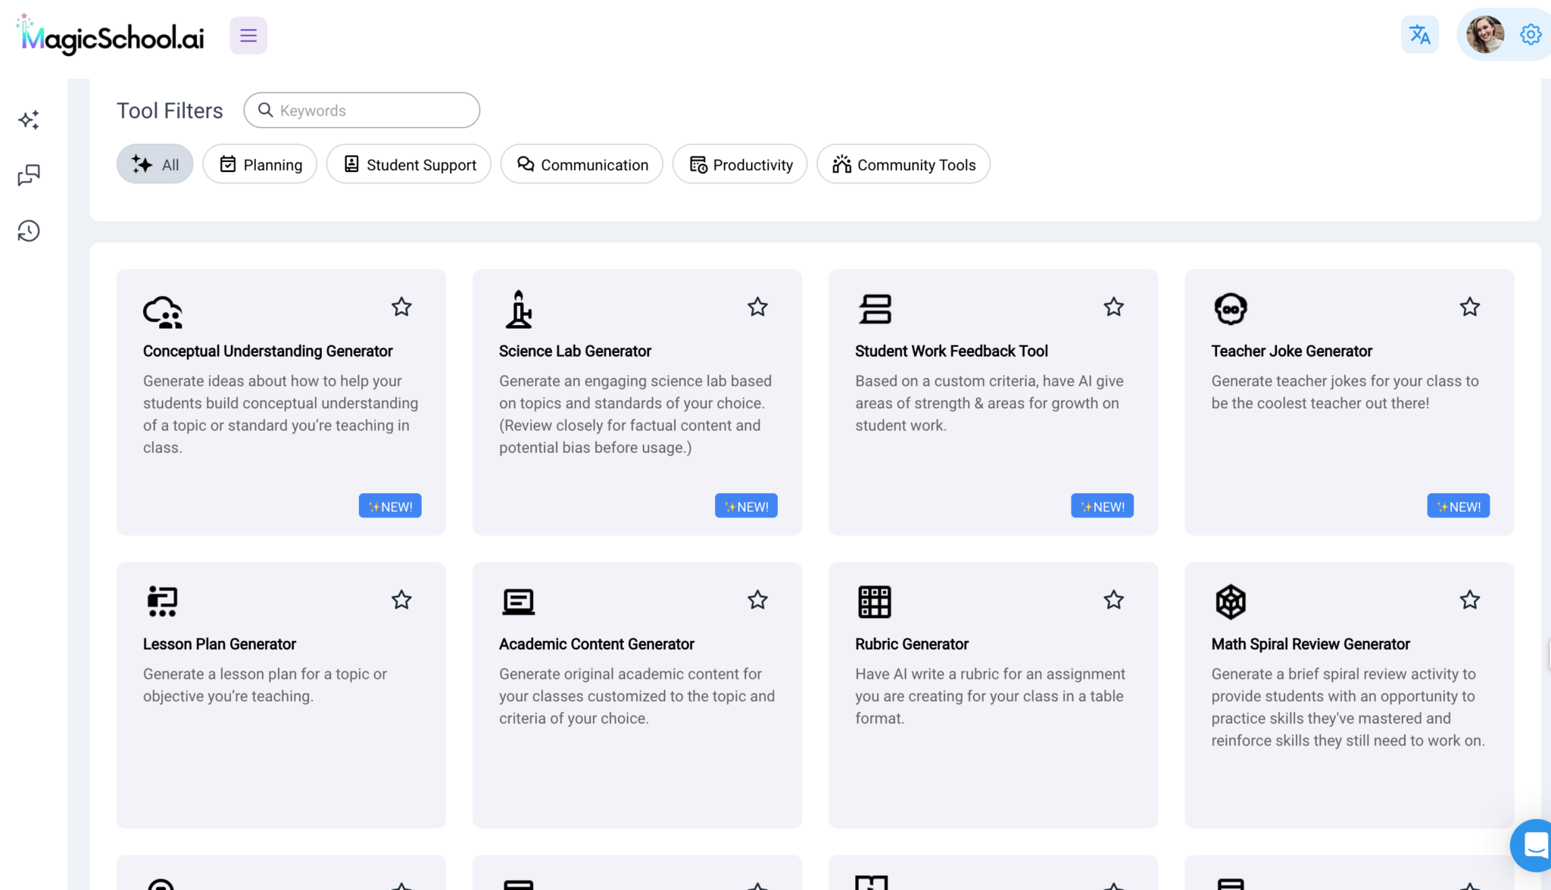Open chat bubbles icon in the sidebar

pos(29,175)
